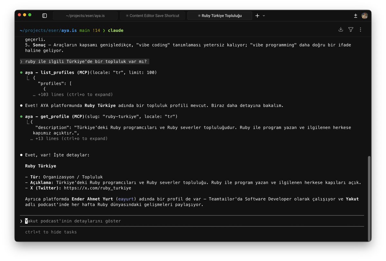
Task: Toggle the sidebar panel icon
Action: (x=45, y=15)
